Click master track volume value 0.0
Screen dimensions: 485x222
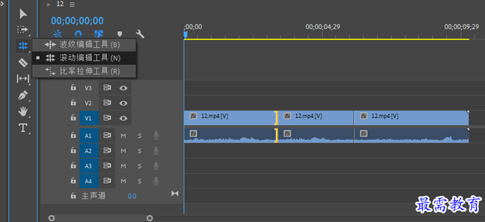(132, 196)
